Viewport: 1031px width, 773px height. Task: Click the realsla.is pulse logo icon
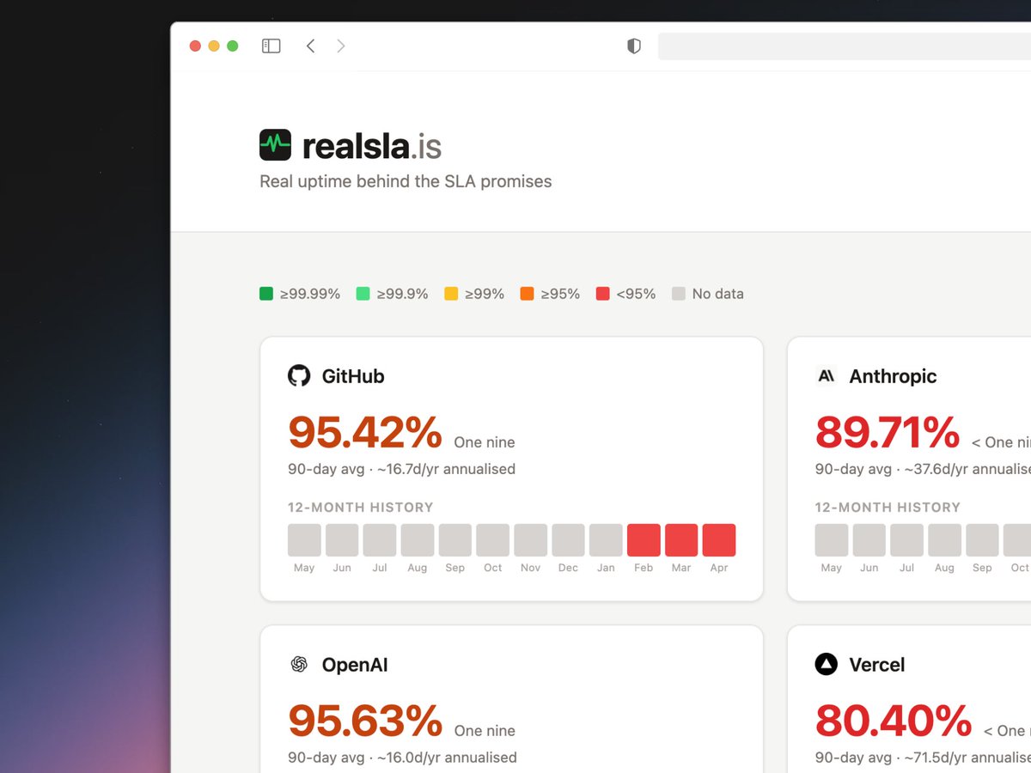tap(275, 144)
